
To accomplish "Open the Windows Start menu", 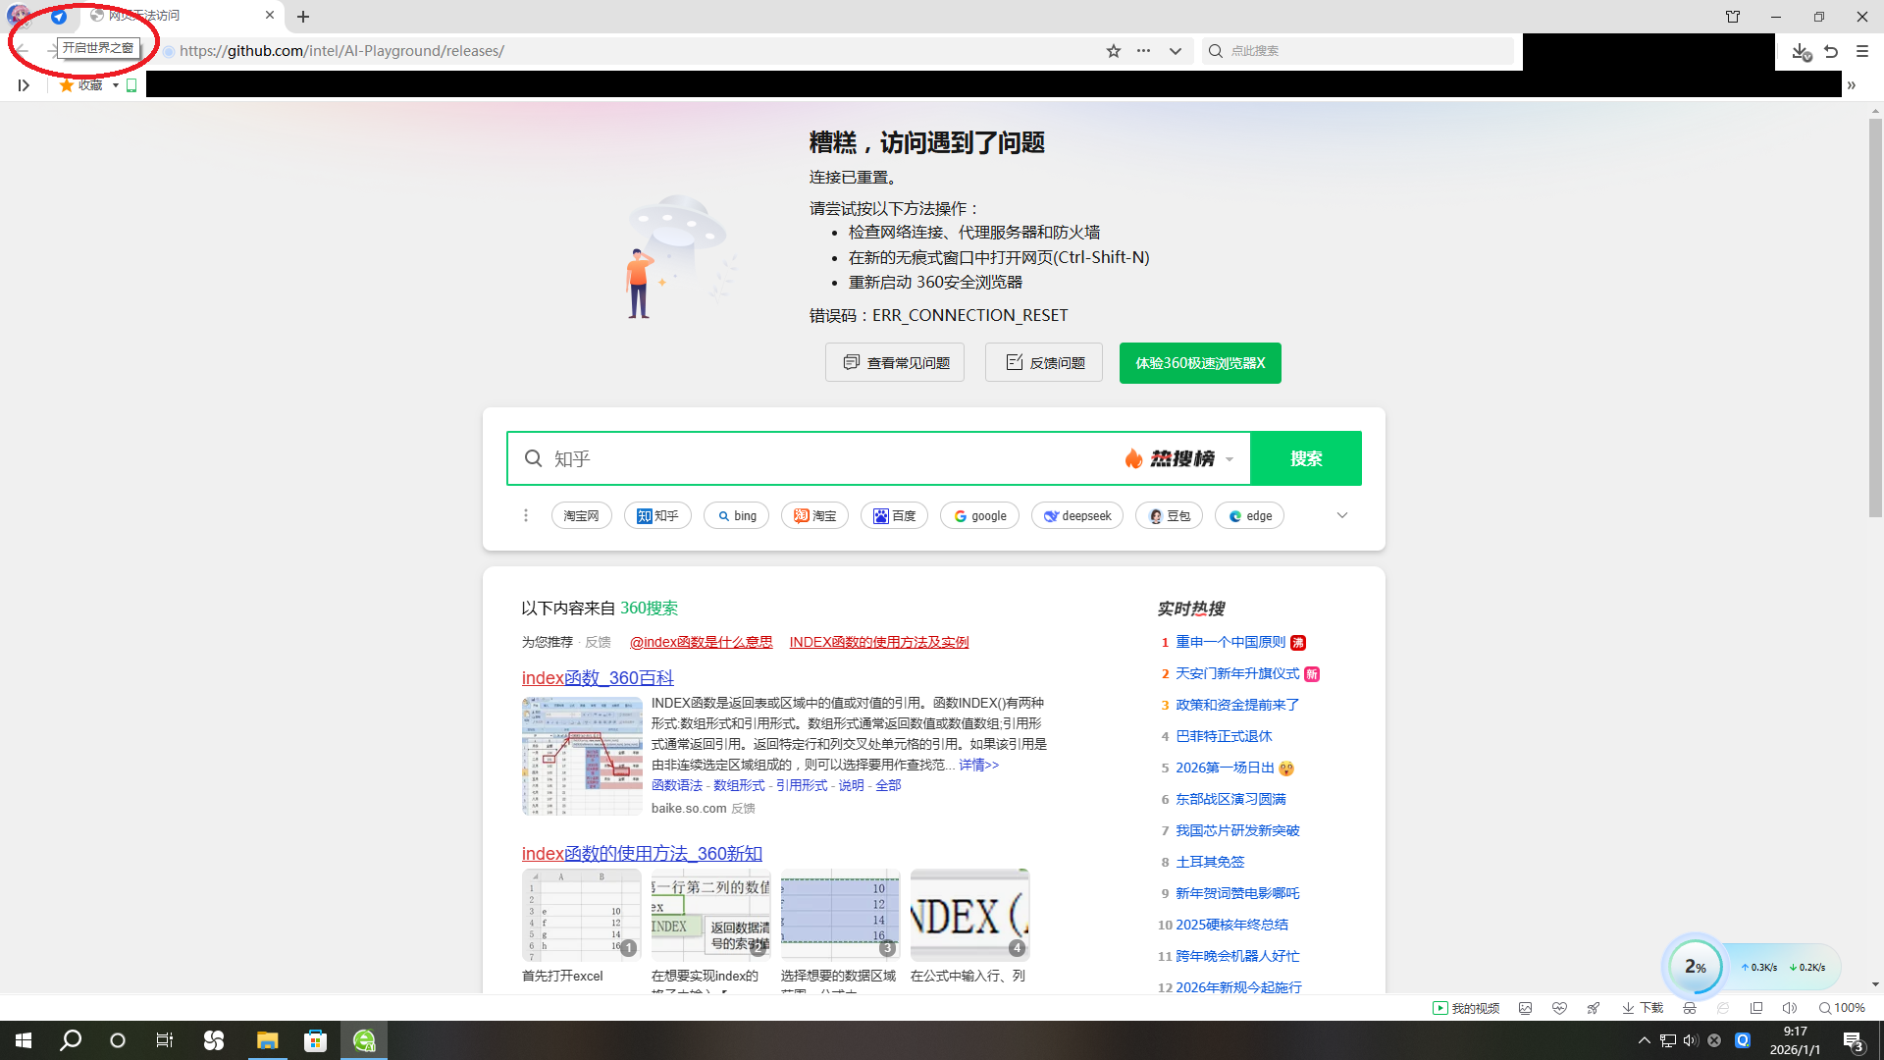I will tap(24, 1040).
